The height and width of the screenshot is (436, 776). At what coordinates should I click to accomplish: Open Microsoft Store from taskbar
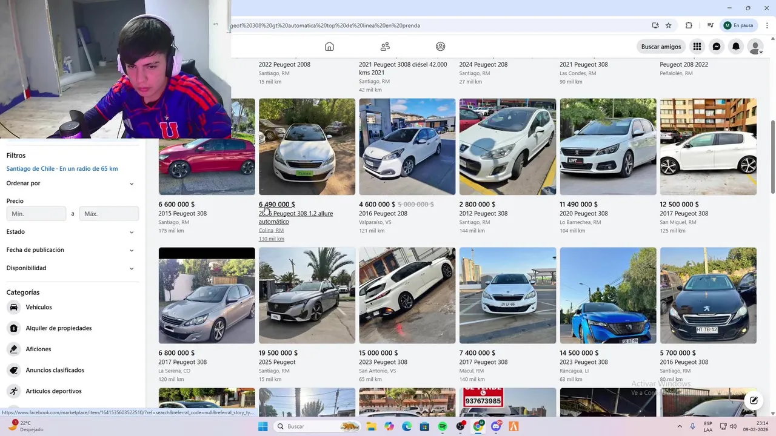pos(425,426)
